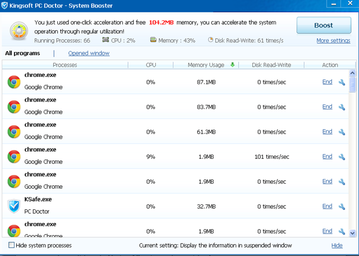Switch to the Opened window tab
The height and width of the screenshot is (256, 359).
(x=89, y=53)
